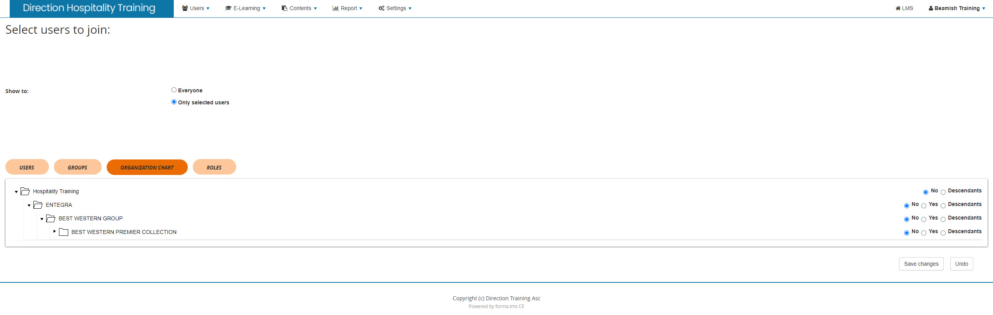
Task: Choose Yes radio for ENTEGRA
Action: (x=924, y=206)
